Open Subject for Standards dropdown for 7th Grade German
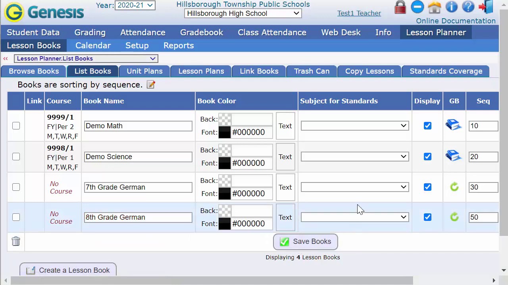 355,187
